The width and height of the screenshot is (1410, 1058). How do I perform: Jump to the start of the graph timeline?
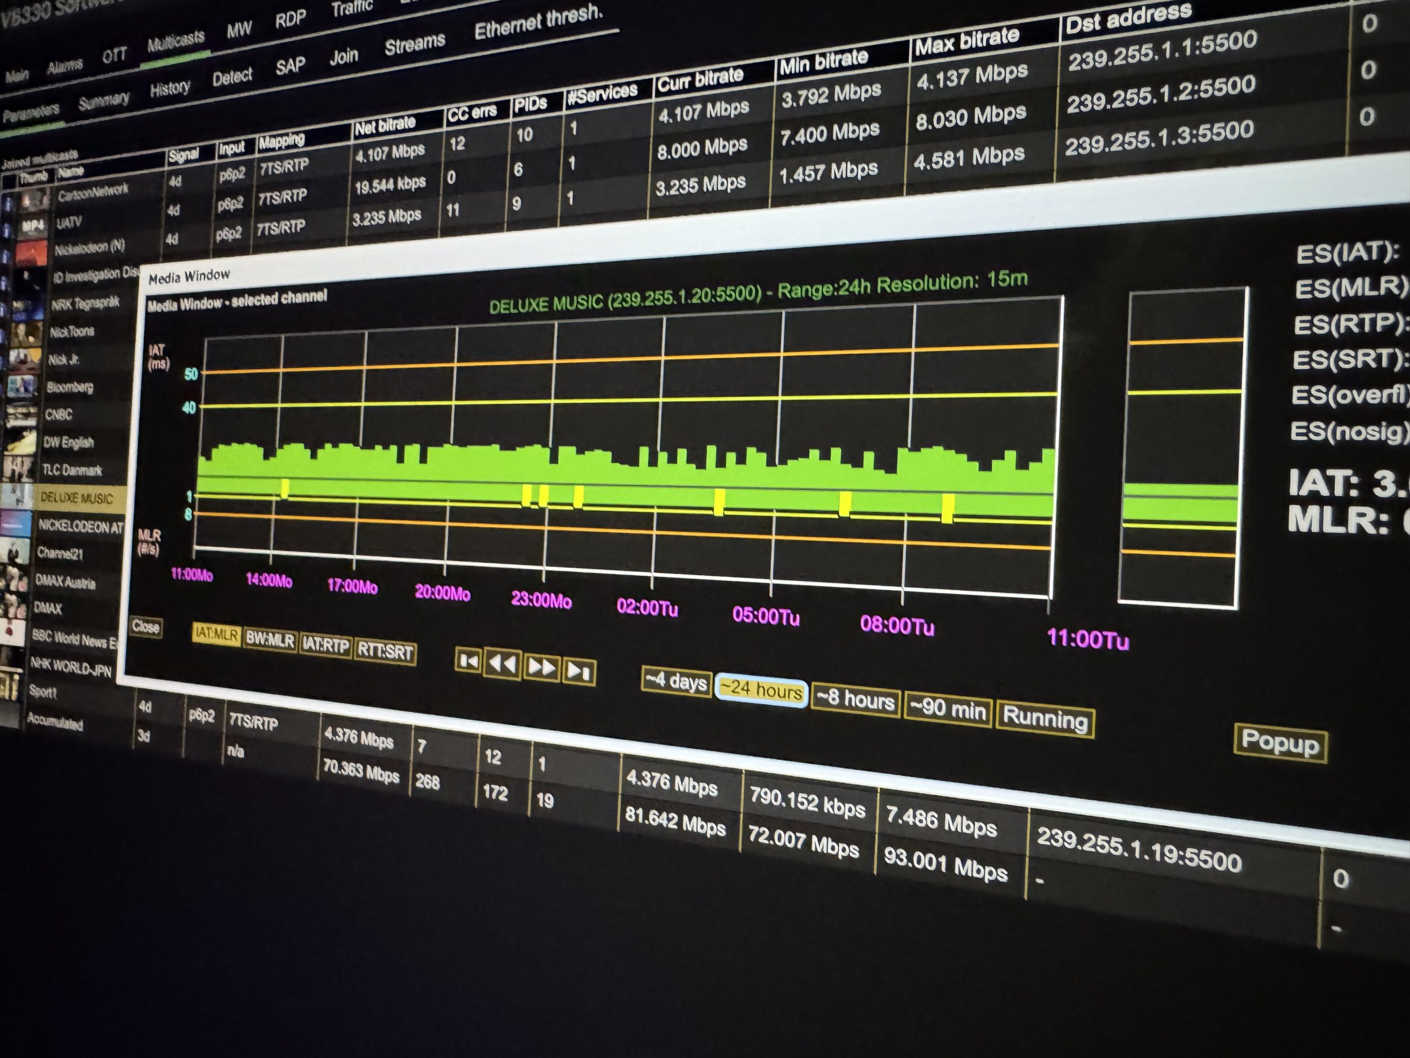tap(469, 661)
